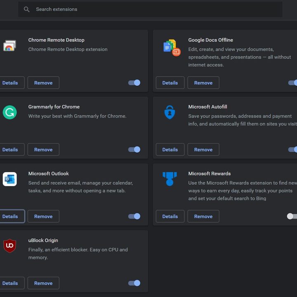
Task: Click the Microsoft Autofill title text
Action: click(207, 107)
